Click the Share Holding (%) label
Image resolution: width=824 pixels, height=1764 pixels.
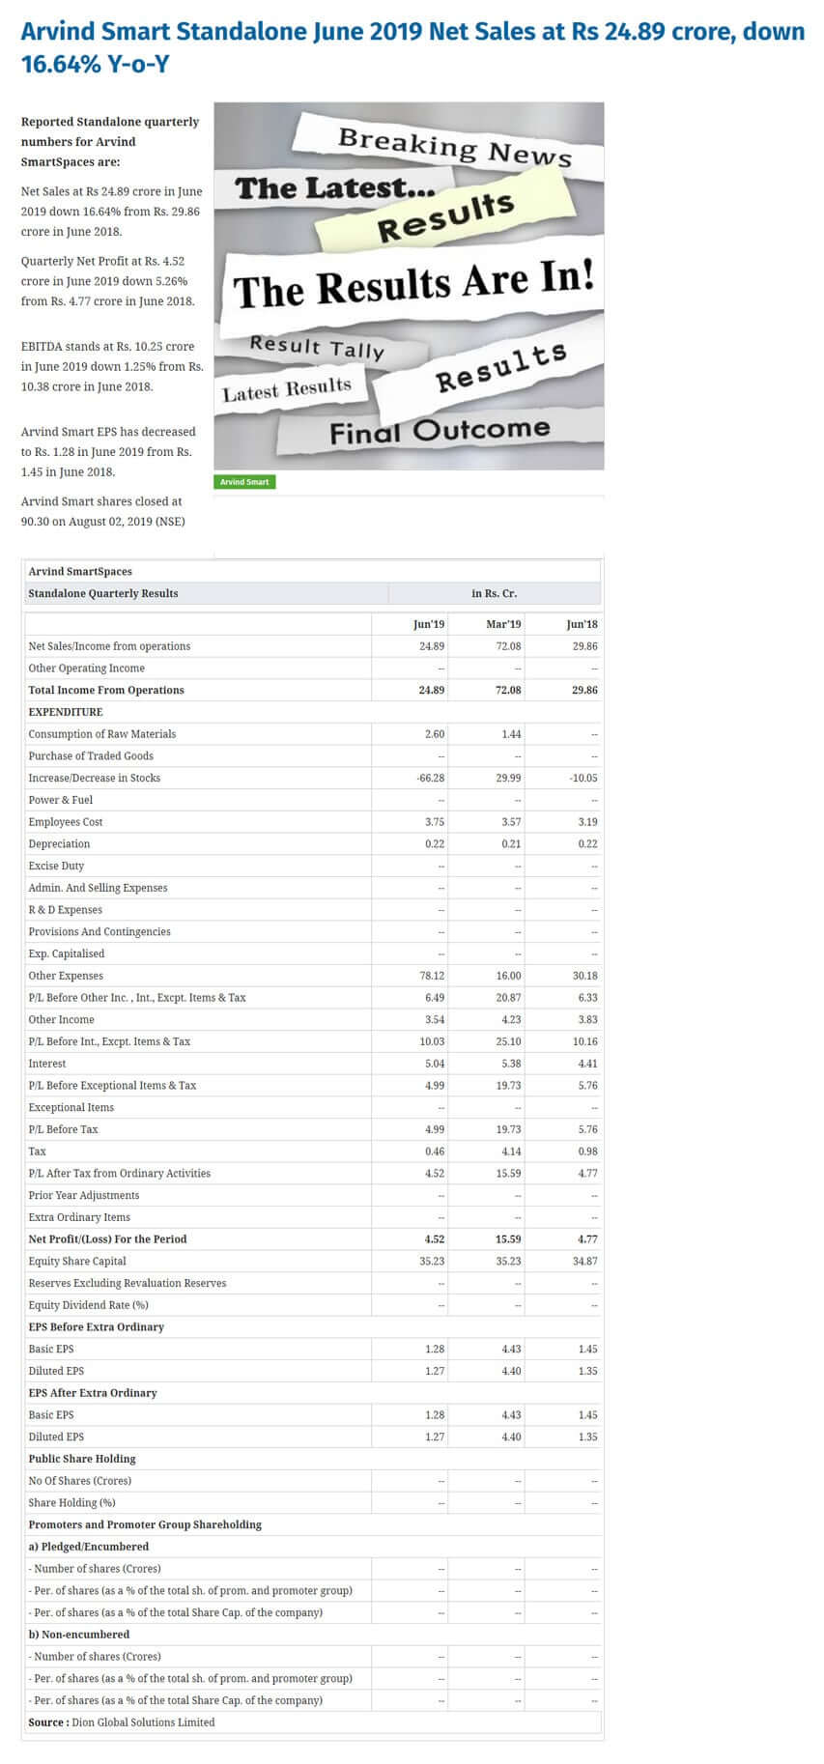point(71,1503)
